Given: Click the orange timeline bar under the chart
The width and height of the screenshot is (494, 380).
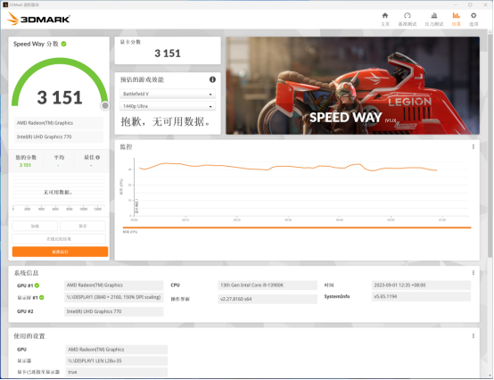Looking at the screenshot, I should pyautogui.click(x=297, y=227).
